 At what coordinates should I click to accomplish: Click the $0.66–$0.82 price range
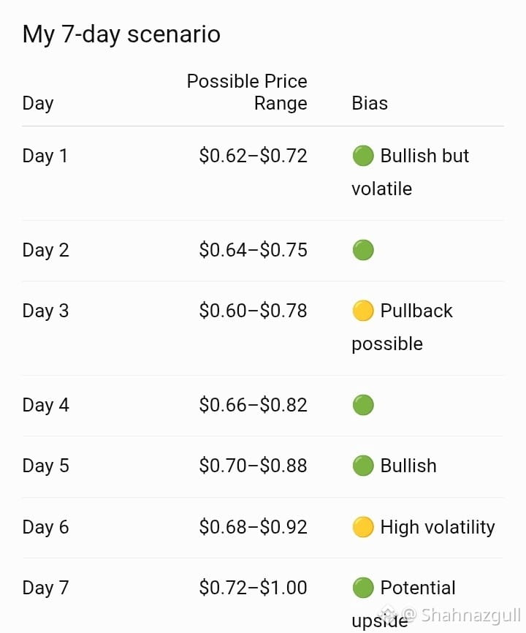point(253,405)
